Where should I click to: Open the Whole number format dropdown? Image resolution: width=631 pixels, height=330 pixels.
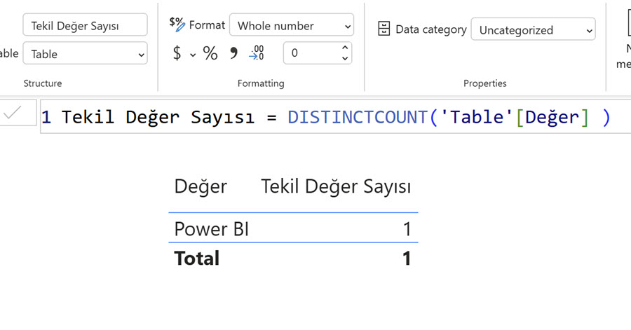pyautogui.click(x=292, y=26)
